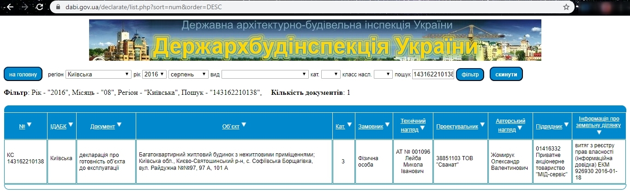Reset filters with скинути button
The height and width of the screenshot is (191, 630).
pyautogui.click(x=506, y=74)
